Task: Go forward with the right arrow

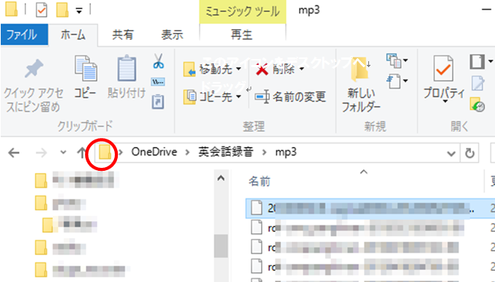Action: [41, 153]
